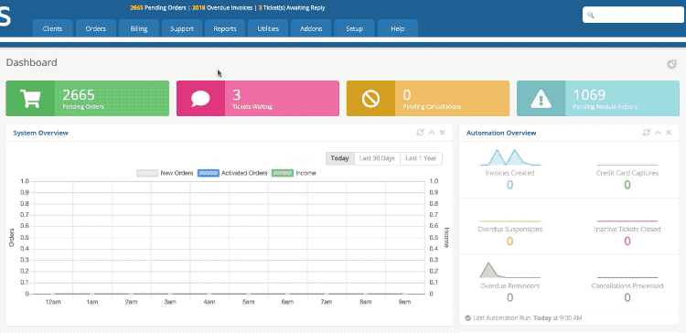Collapse the Automation Overview panel
The height and width of the screenshot is (333, 686).
point(658,133)
